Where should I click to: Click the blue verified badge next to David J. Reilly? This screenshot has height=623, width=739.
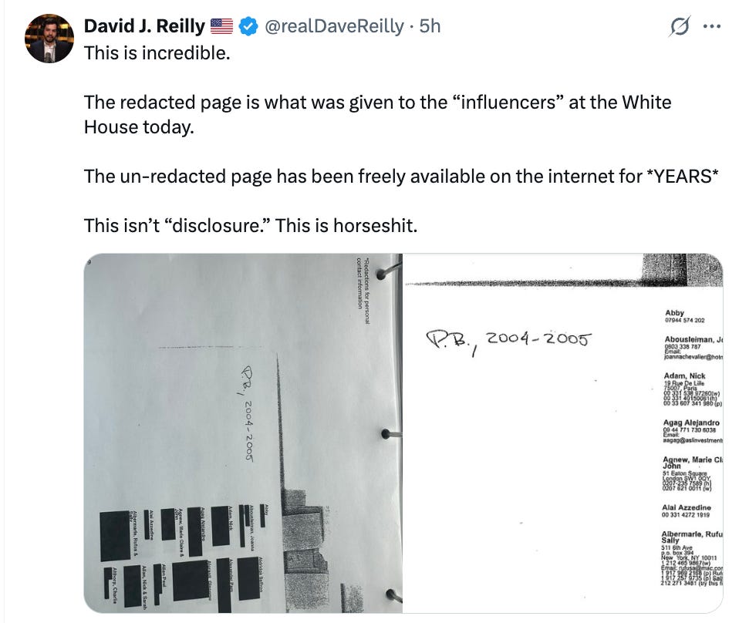click(x=250, y=25)
